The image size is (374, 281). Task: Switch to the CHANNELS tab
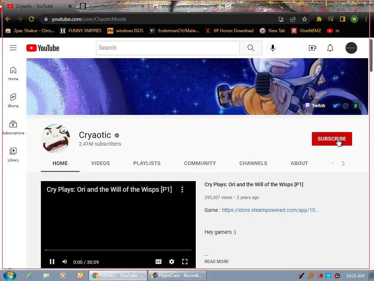(x=253, y=163)
